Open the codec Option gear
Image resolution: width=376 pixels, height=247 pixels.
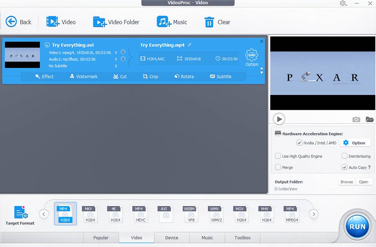[252, 58]
